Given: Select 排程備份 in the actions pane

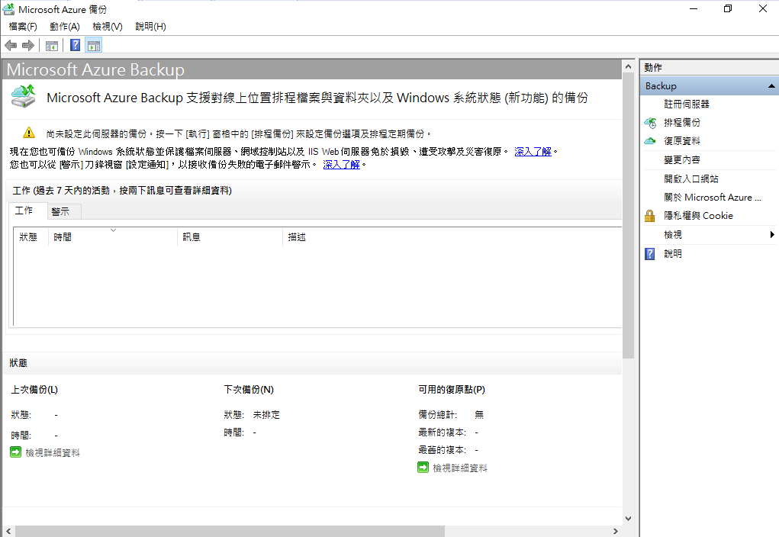Looking at the screenshot, I should pos(681,123).
